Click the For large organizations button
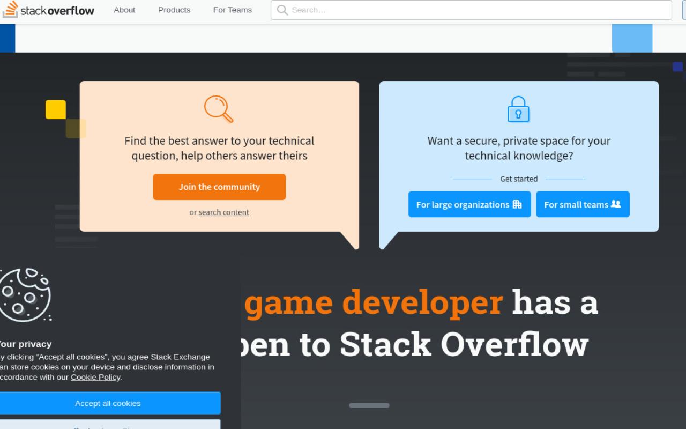 [469, 204]
